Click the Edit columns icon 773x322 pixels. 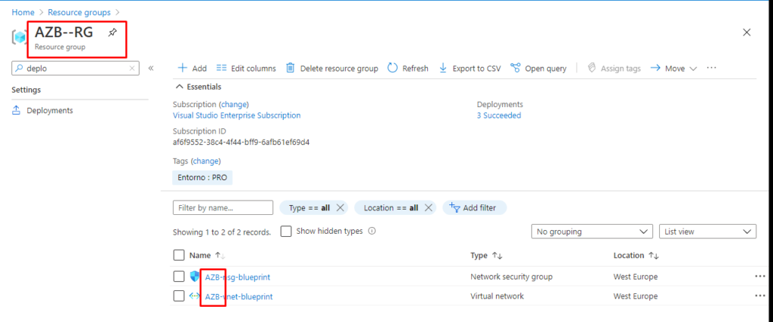[x=221, y=68]
